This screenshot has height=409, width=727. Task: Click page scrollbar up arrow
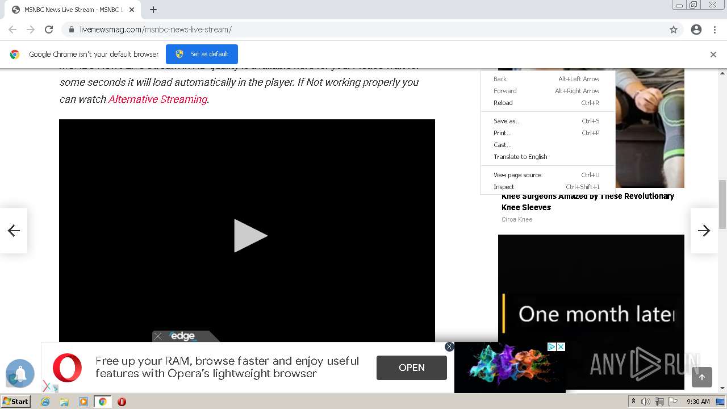point(722,73)
